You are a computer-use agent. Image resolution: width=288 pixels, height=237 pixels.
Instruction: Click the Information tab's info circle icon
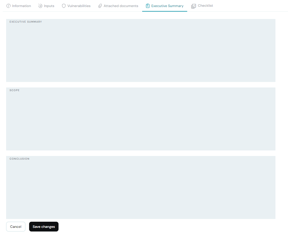click(9, 6)
